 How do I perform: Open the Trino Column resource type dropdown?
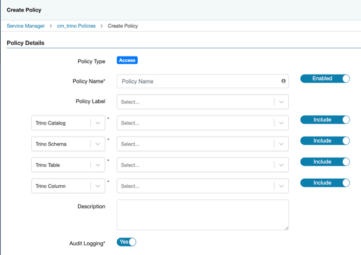point(68,186)
